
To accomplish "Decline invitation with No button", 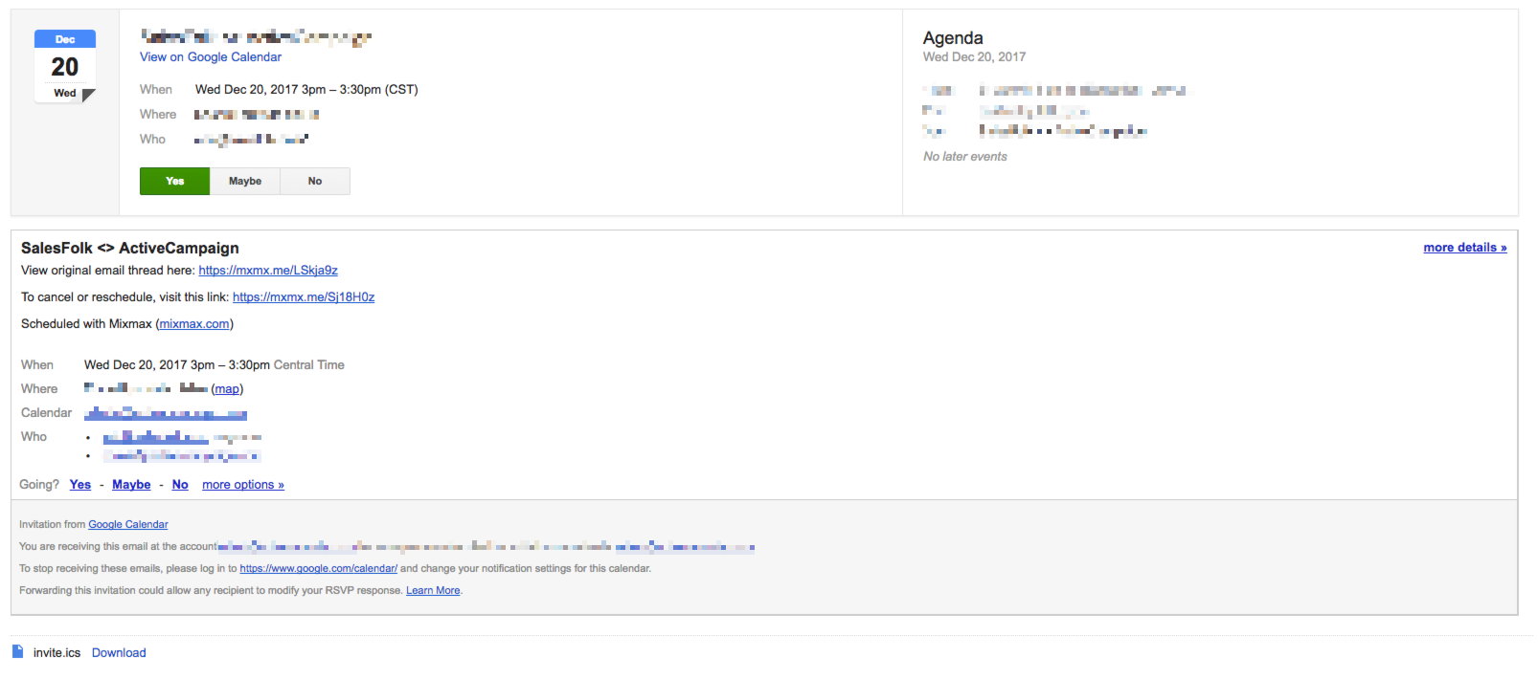I will (x=315, y=181).
